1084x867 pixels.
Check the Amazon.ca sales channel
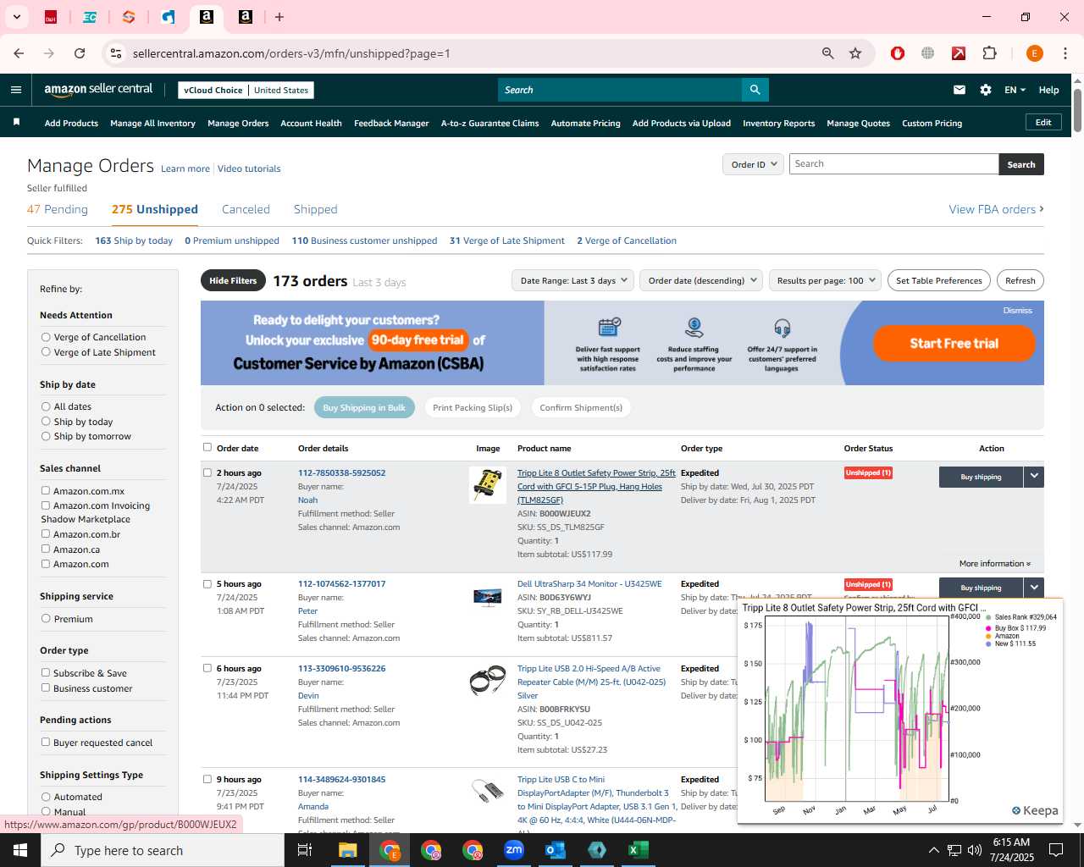46,549
